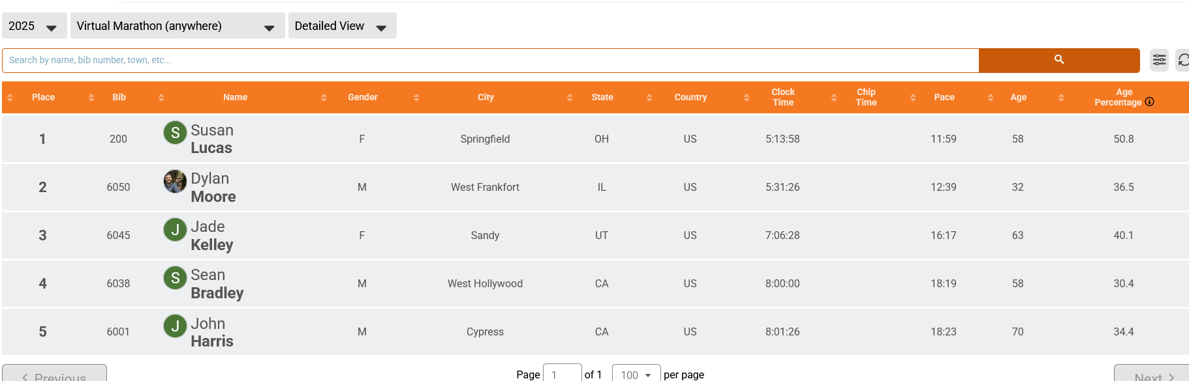Click Susan Lucas's green avatar icon
Image resolution: width=1189 pixels, height=381 pixels.
coord(175,133)
